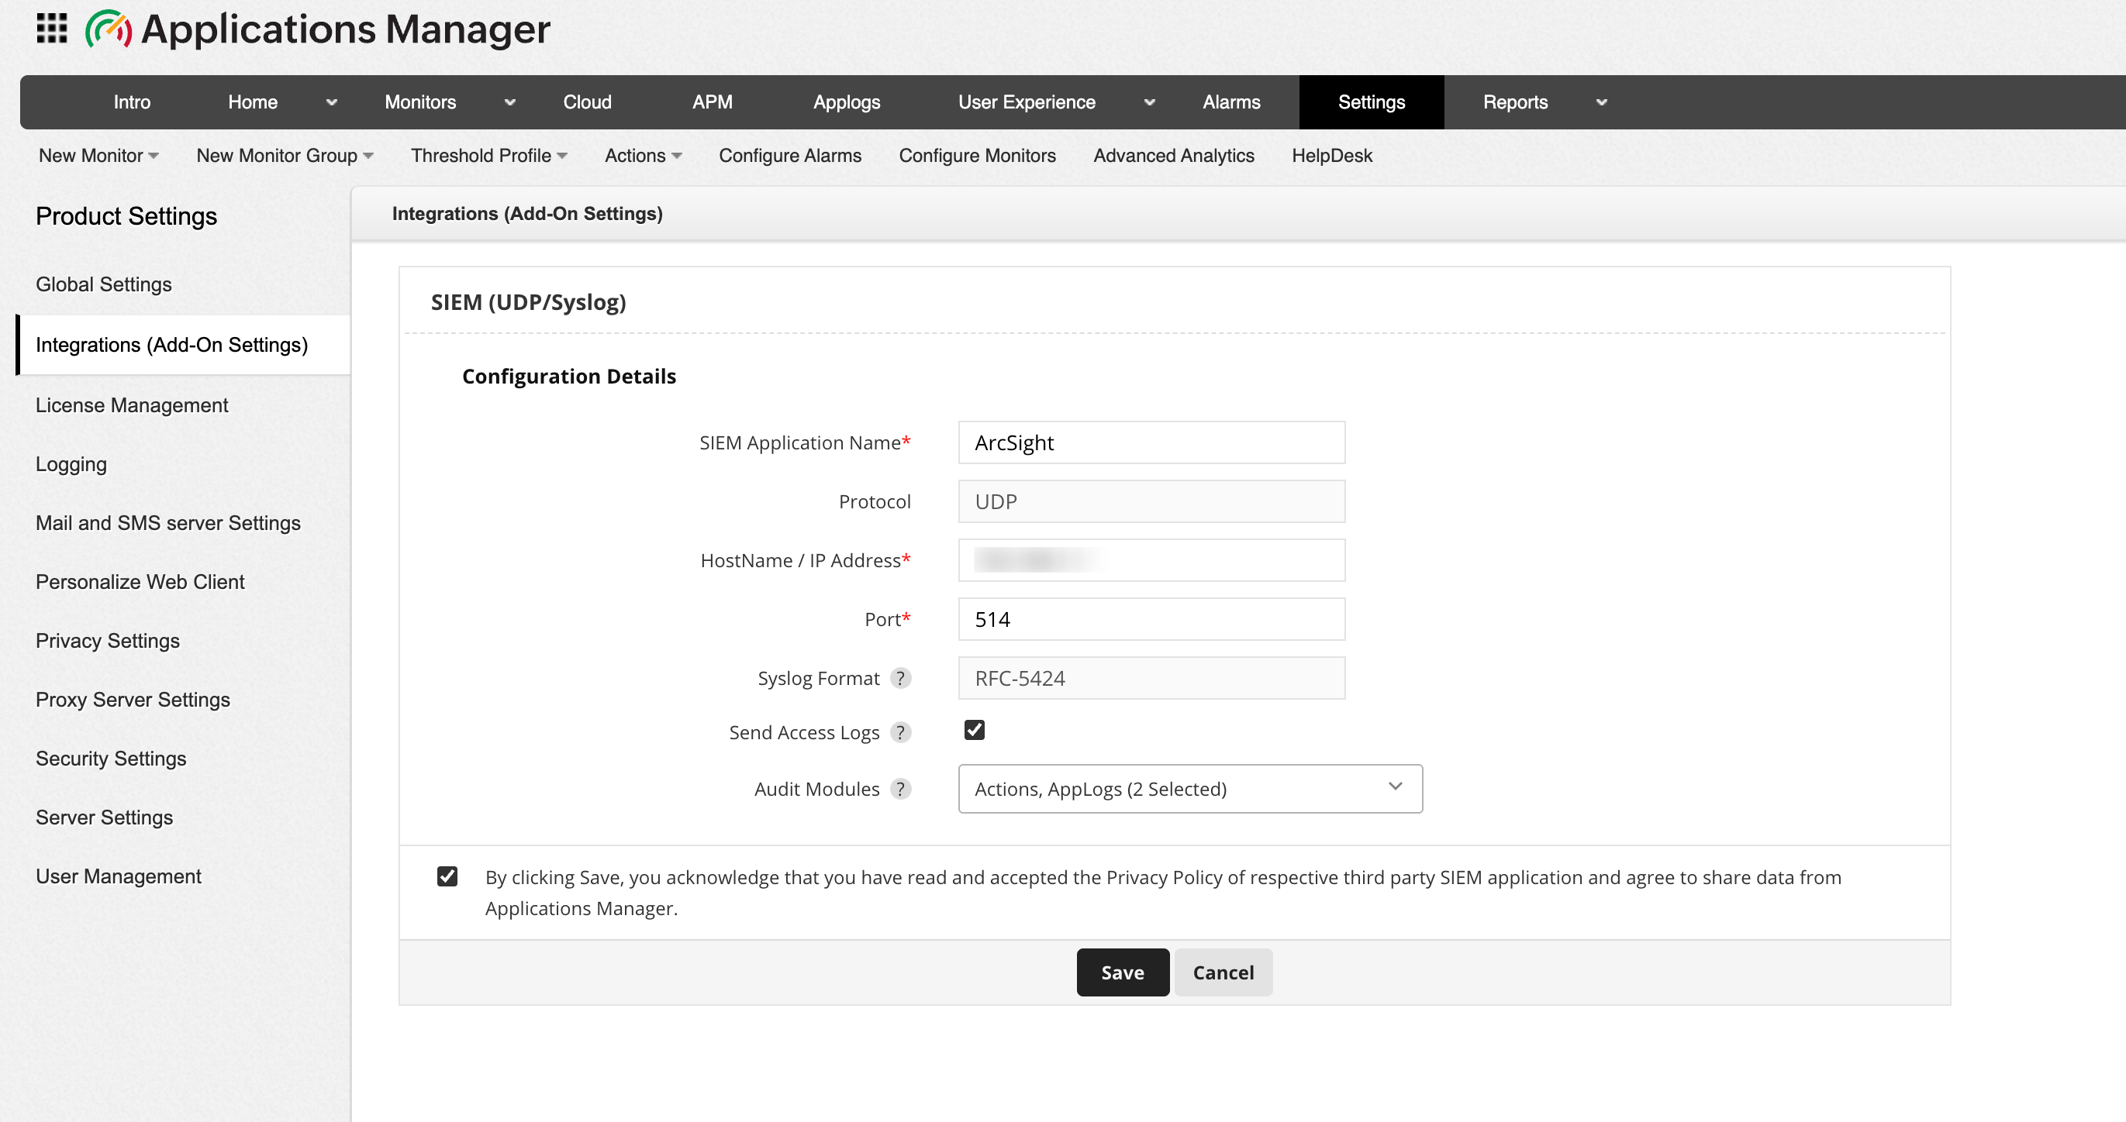The height and width of the screenshot is (1122, 2126).
Task: Switch to the Alarms tab
Action: (x=1230, y=102)
